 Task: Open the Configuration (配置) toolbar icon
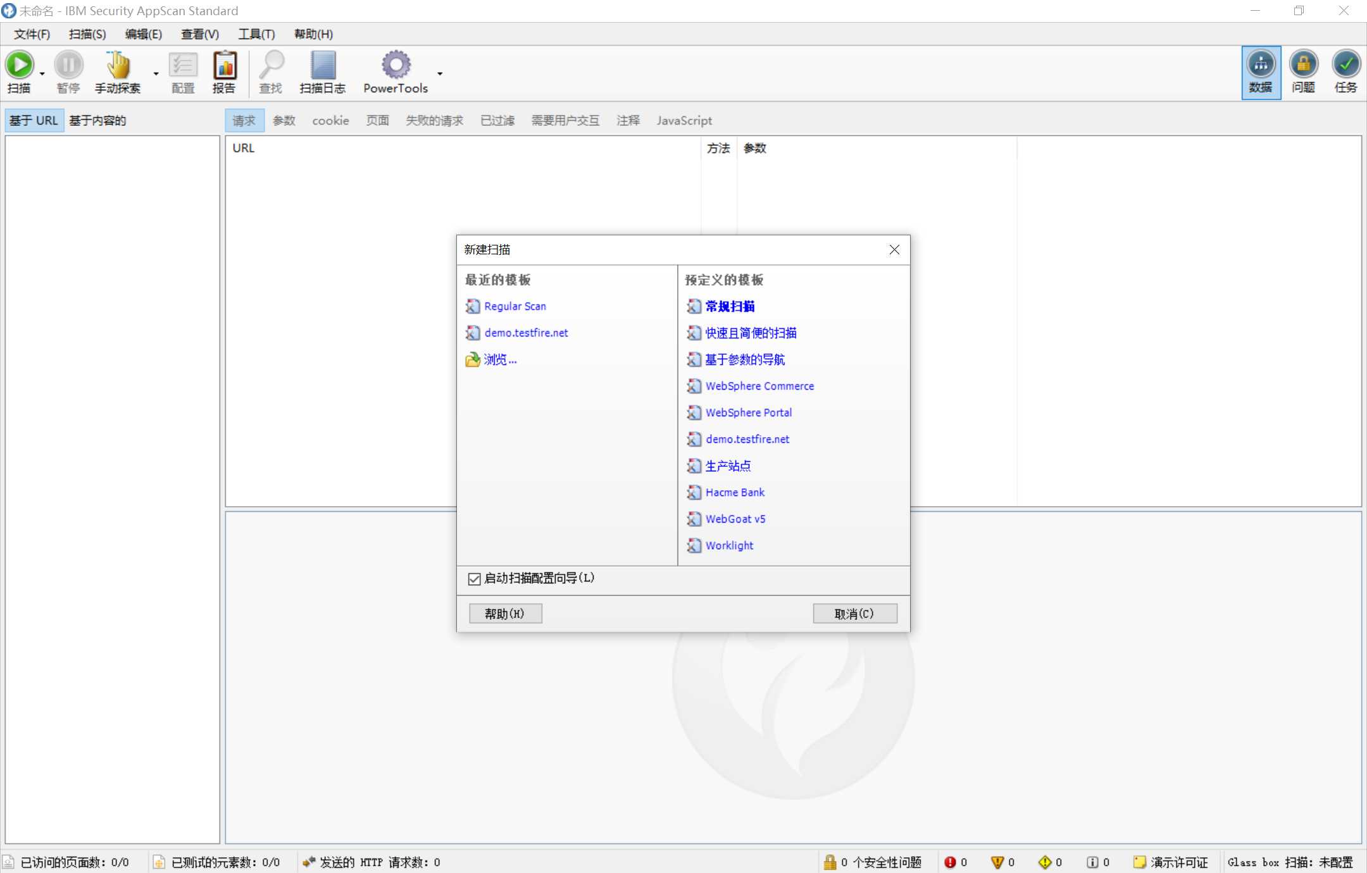point(183,65)
